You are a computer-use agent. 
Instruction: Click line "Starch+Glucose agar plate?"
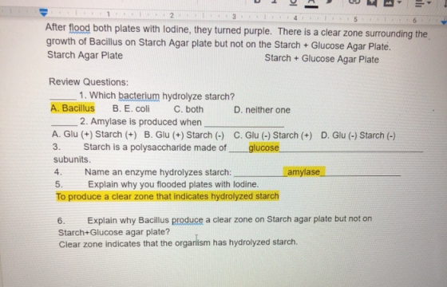coord(114,232)
